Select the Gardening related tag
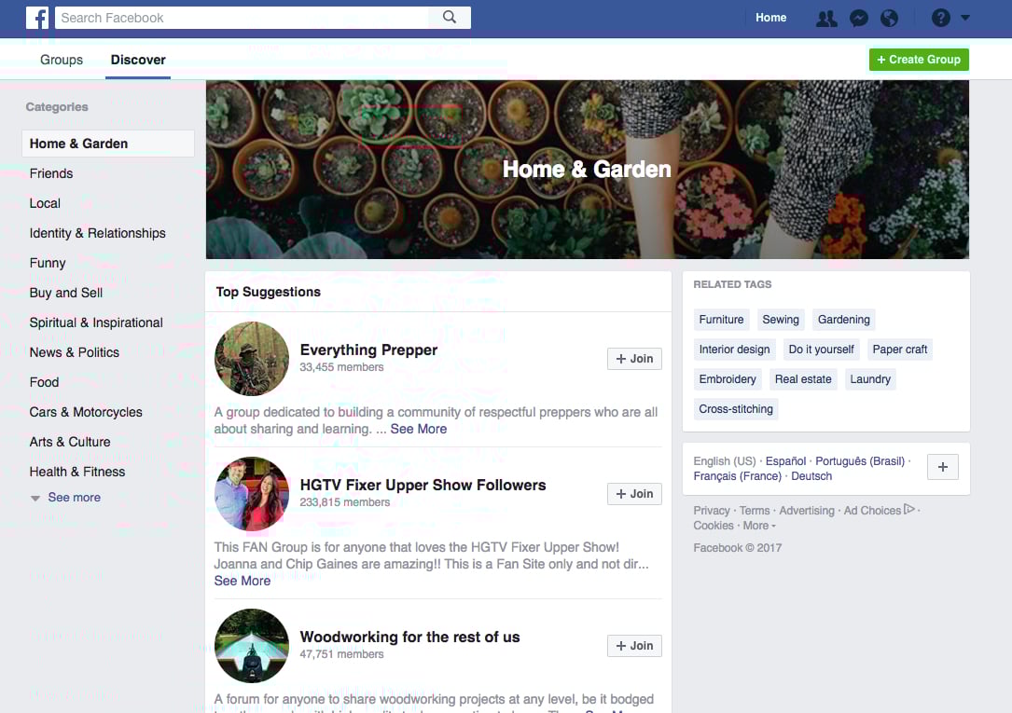1012x713 pixels. tap(843, 319)
